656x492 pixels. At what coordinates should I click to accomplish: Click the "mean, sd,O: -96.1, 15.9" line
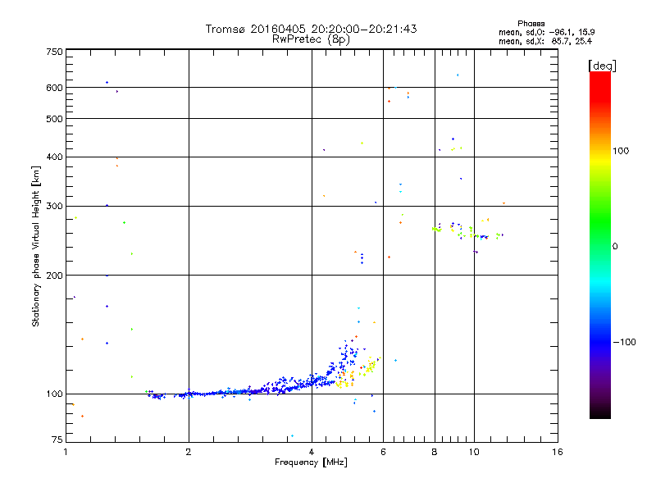click(546, 32)
